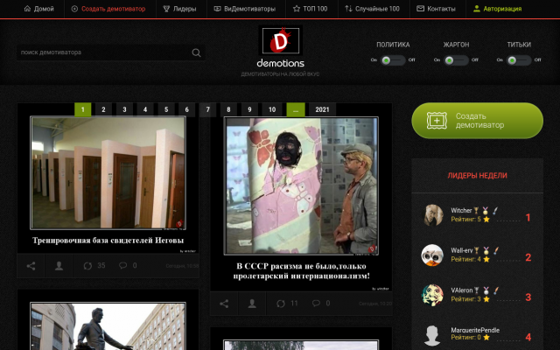Click the Witcher username link
The height and width of the screenshot is (350, 560).
(x=461, y=210)
